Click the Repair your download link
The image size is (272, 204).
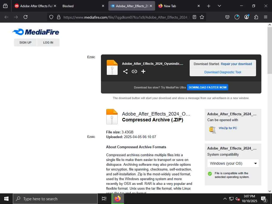point(236,64)
